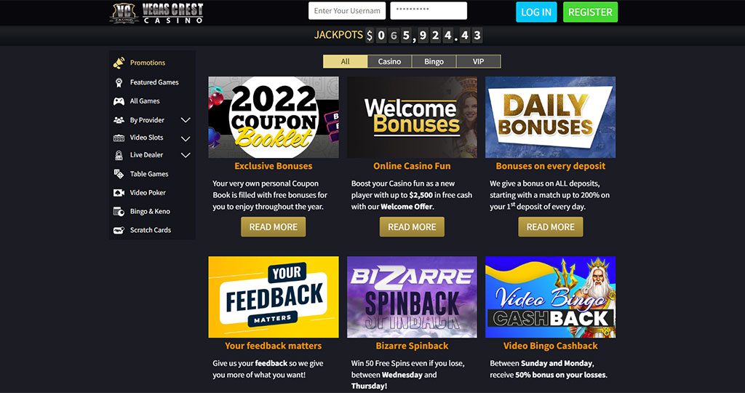Click the Live Dealer person icon
The width and height of the screenshot is (745, 393).
[x=119, y=156]
